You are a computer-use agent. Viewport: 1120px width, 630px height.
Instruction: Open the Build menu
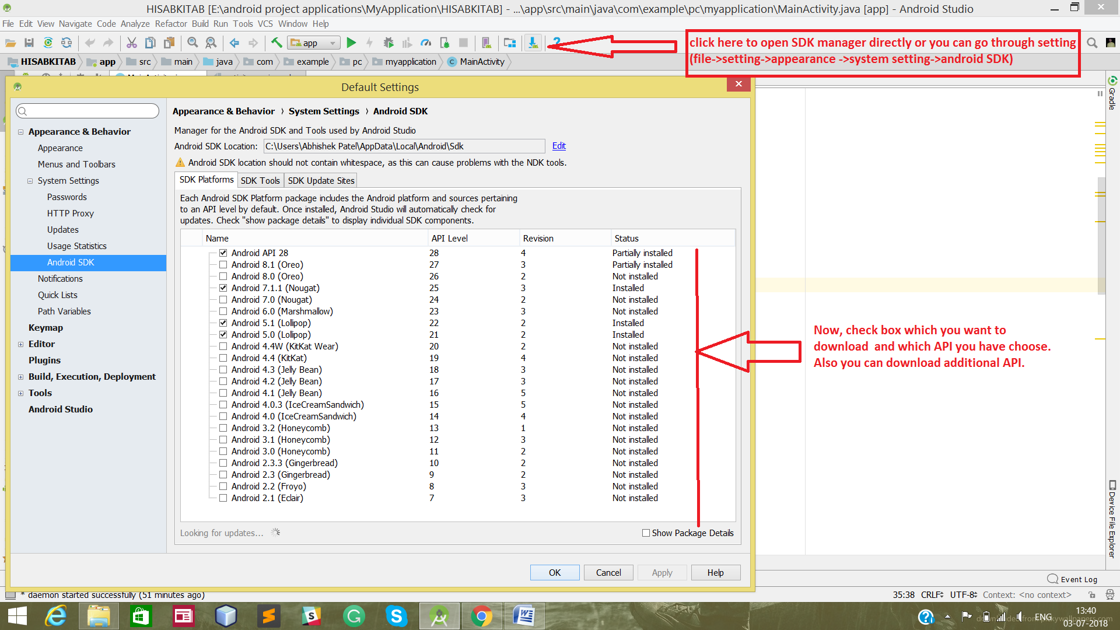tap(200, 24)
